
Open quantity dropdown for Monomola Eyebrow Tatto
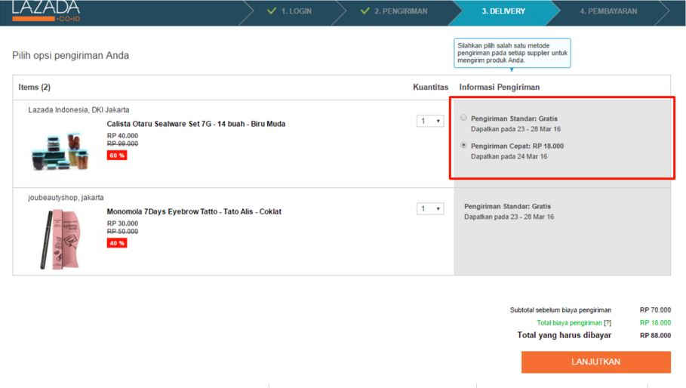point(430,208)
